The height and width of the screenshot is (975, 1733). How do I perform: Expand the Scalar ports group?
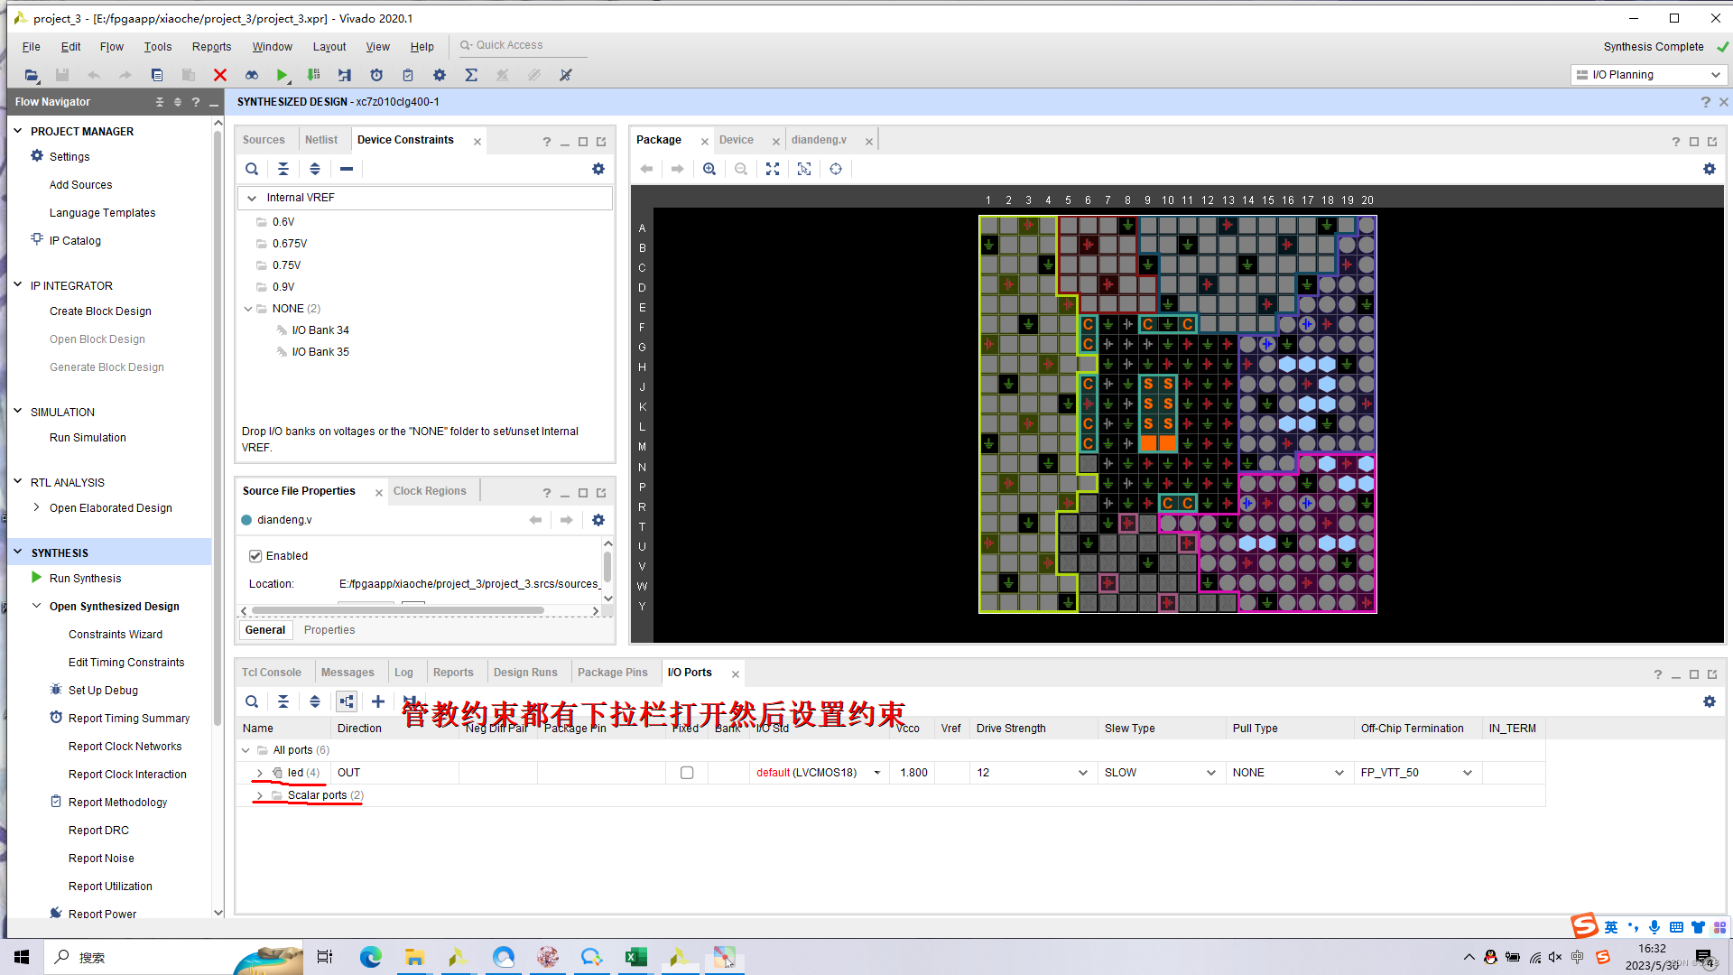[x=260, y=795]
